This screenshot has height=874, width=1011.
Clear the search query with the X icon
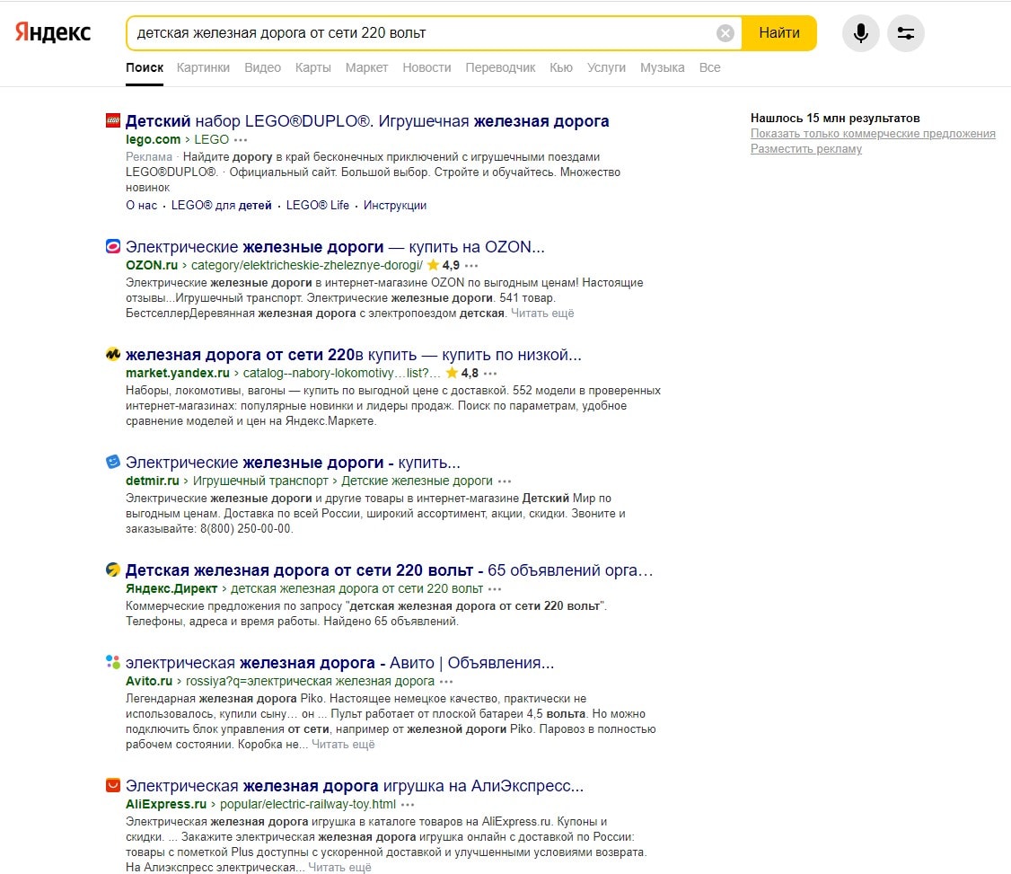pyautogui.click(x=725, y=33)
